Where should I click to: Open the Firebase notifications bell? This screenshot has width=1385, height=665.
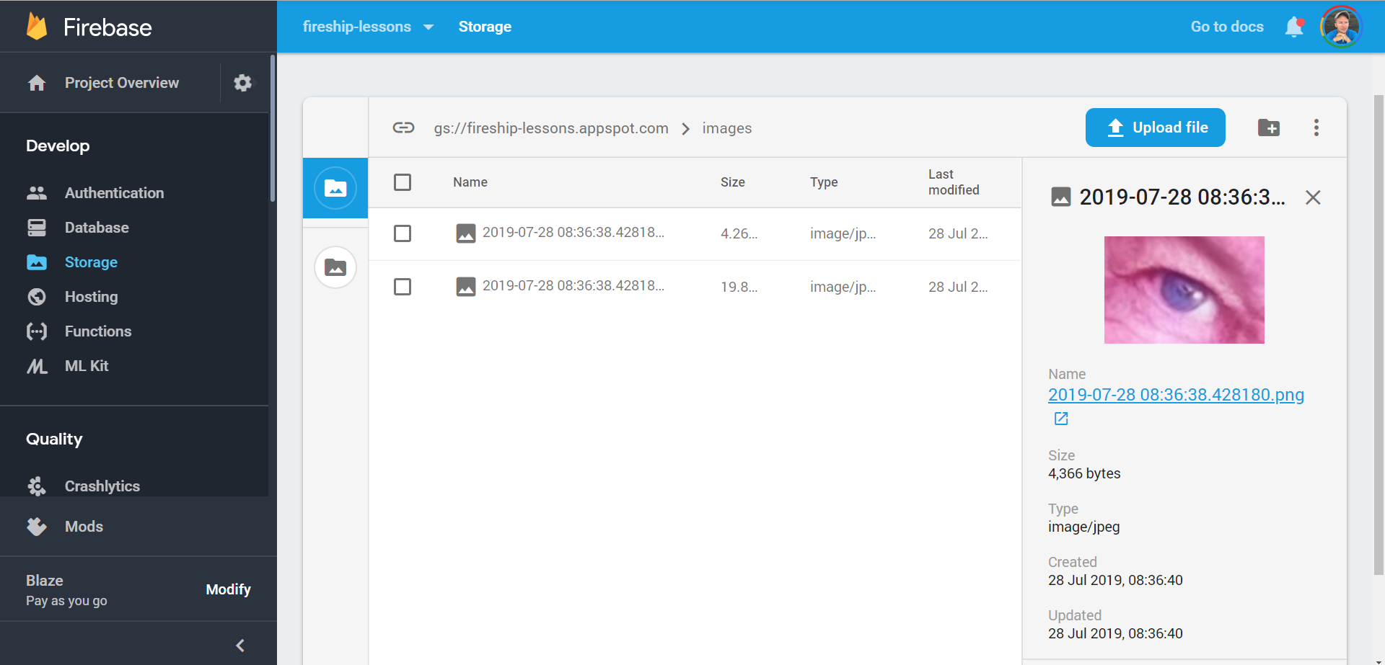(x=1294, y=27)
